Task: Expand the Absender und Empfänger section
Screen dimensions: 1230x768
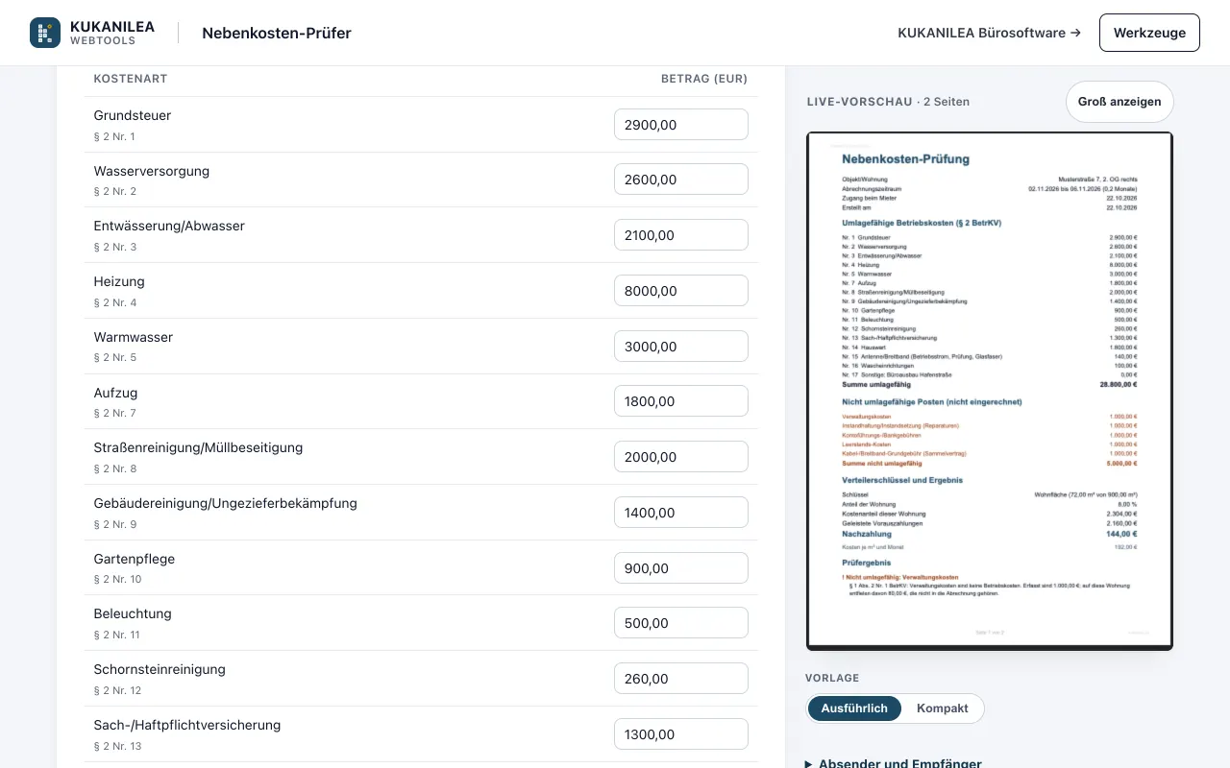Action: pos(894,763)
